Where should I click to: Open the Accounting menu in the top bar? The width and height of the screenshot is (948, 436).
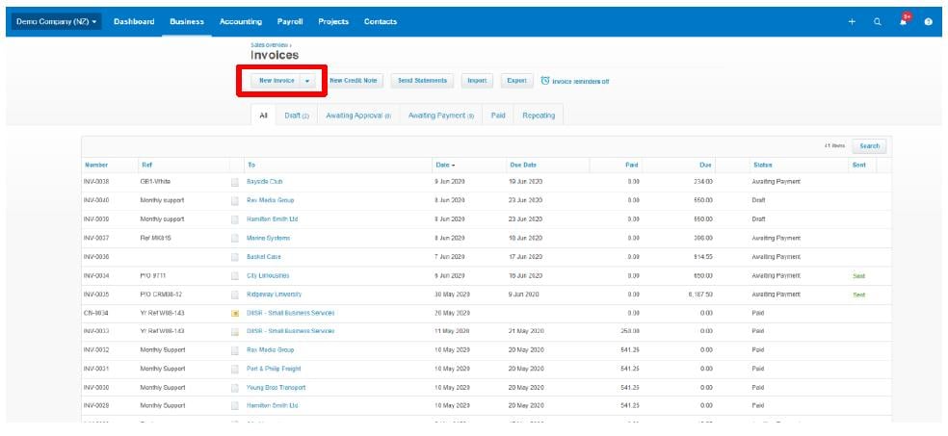[240, 21]
